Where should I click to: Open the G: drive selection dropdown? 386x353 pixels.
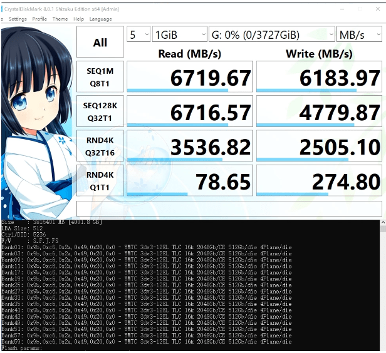click(x=271, y=34)
